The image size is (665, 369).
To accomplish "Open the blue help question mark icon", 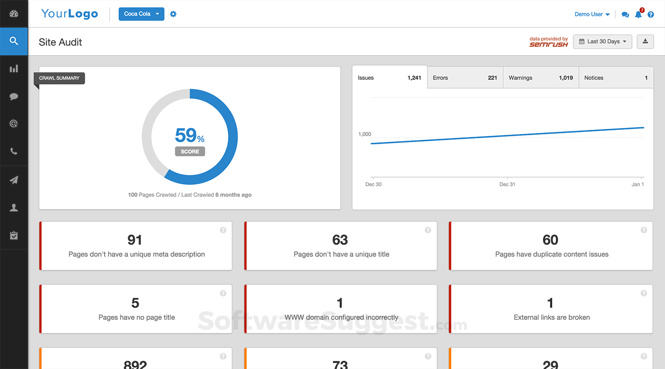I will click(x=651, y=15).
